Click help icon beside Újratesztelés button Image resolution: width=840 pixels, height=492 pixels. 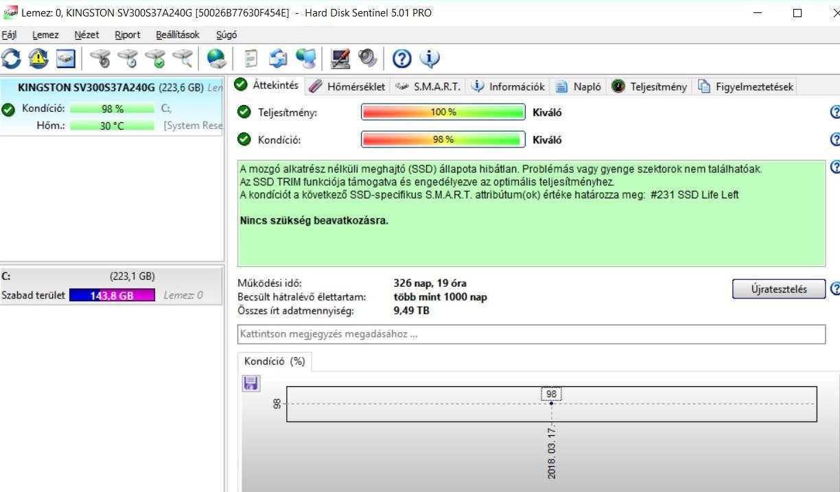(x=835, y=289)
